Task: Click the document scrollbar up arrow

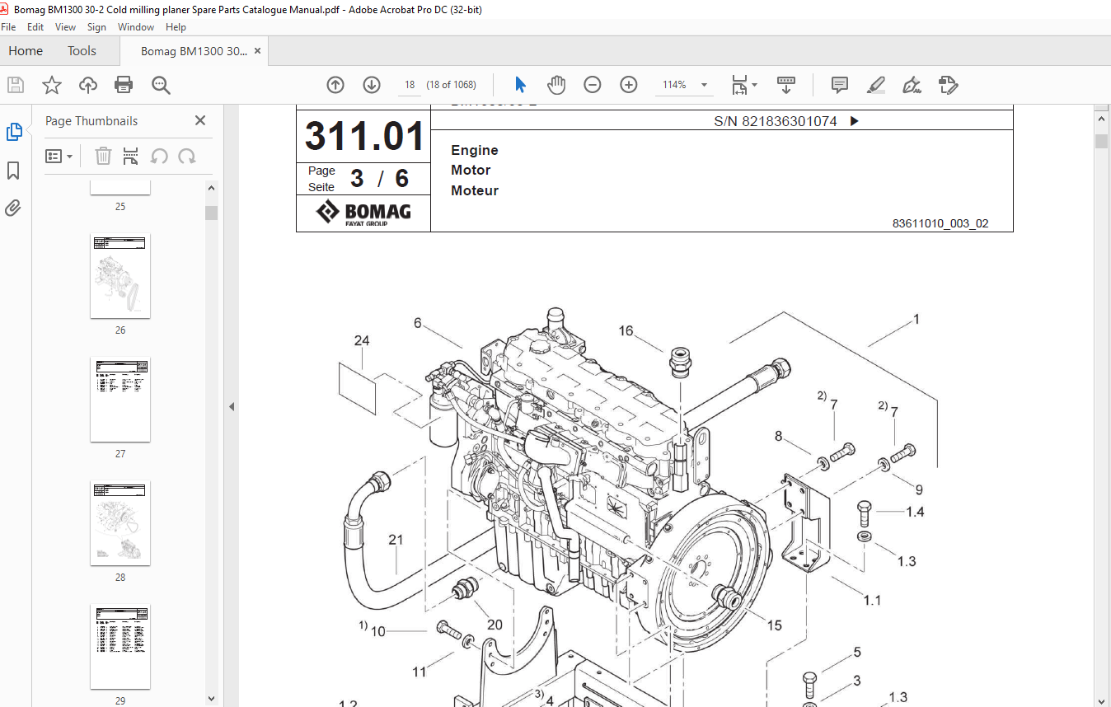Action: tap(1102, 119)
